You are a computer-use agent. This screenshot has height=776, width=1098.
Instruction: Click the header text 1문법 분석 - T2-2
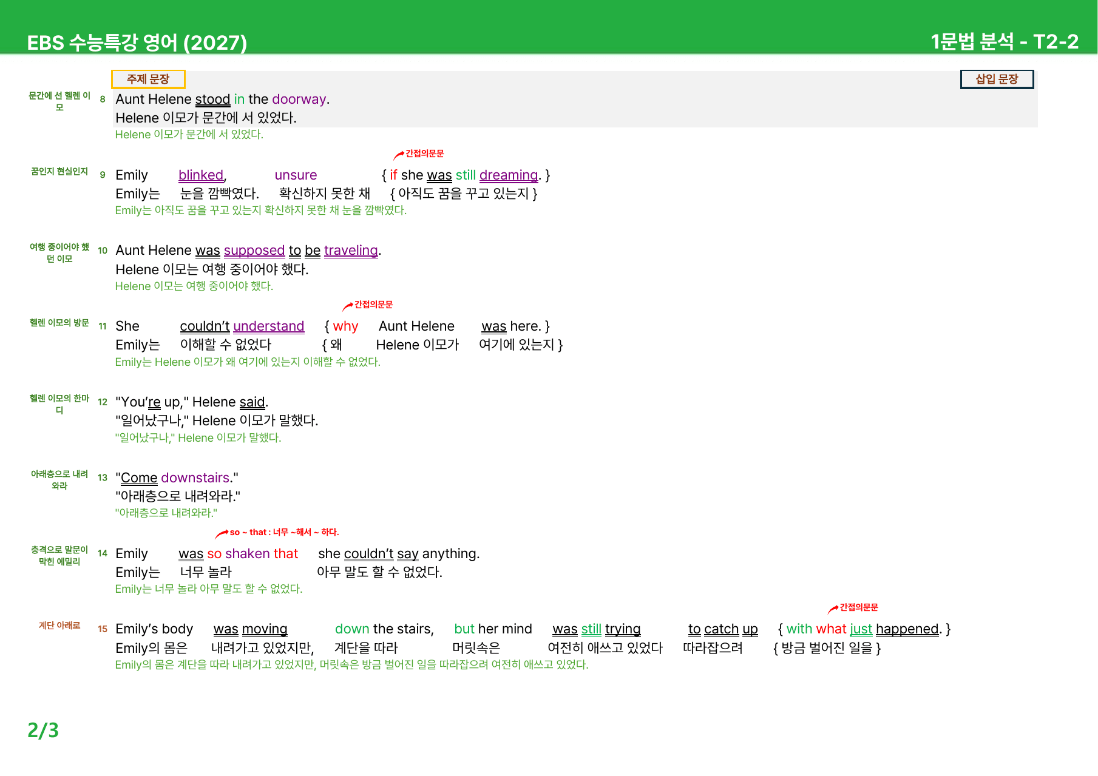click(x=1005, y=42)
